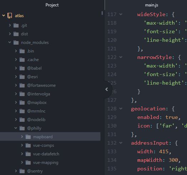Click the @babel folder icon
The height and width of the screenshot is (175, 187).
coord(22,68)
